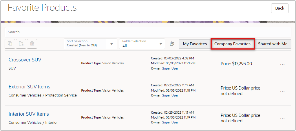The height and width of the screenshot is (131, 296).
Task: Switch to the Company Favorites tab
Action: pos(232,44)
